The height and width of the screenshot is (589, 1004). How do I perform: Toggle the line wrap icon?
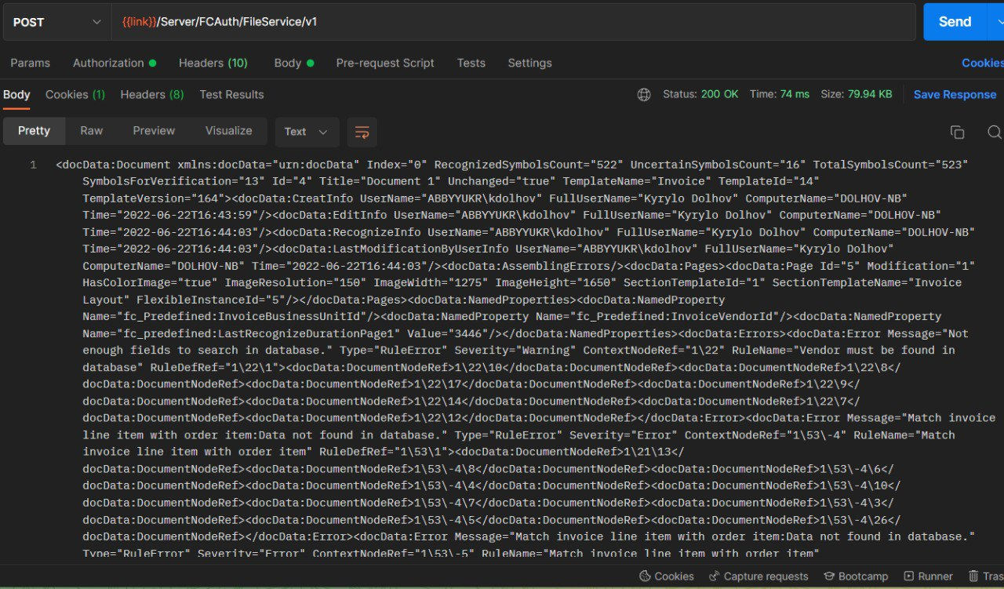point(362,132)
